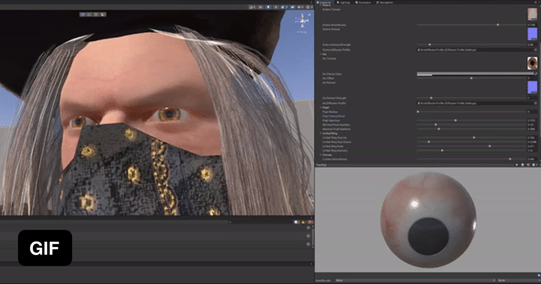Switch to the Lighting tab

[x=345, y=2]
